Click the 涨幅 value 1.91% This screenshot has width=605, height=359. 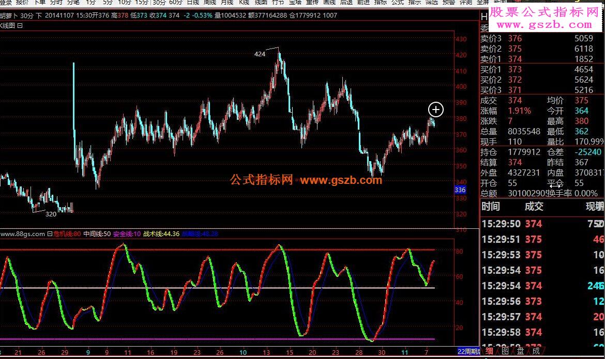coord(519,111)
